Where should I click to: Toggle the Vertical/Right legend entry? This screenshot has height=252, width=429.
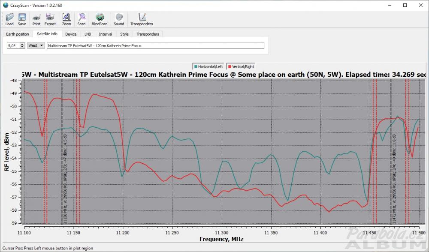point(241,66)
